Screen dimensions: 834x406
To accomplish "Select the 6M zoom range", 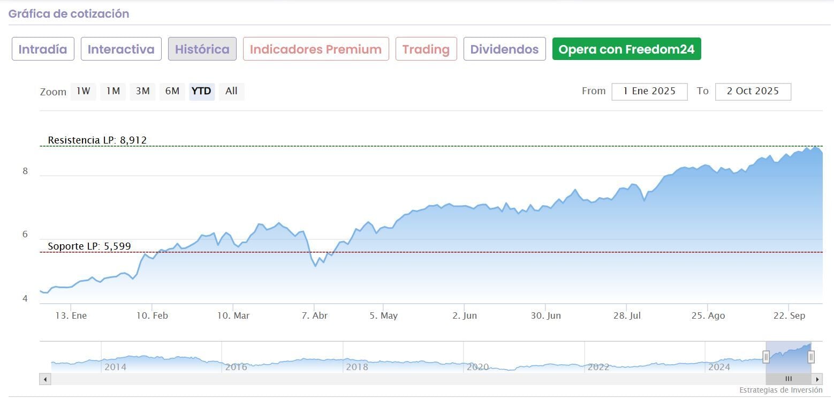I will (x=172, y=91).
